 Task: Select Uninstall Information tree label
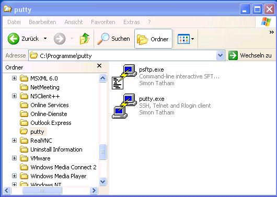[x=56, y=149]
